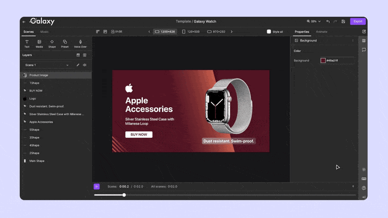This screenshot has width=388, height=218.
Task: Redo the last action
Action: coord(335,22)
